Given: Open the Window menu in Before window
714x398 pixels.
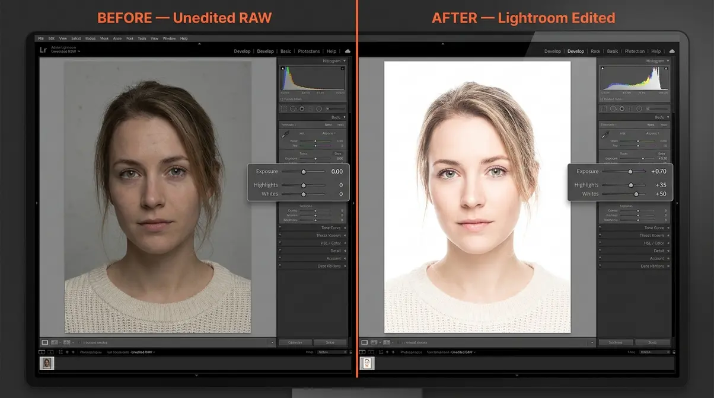Looking at the screenshot, I should point(169,38).
